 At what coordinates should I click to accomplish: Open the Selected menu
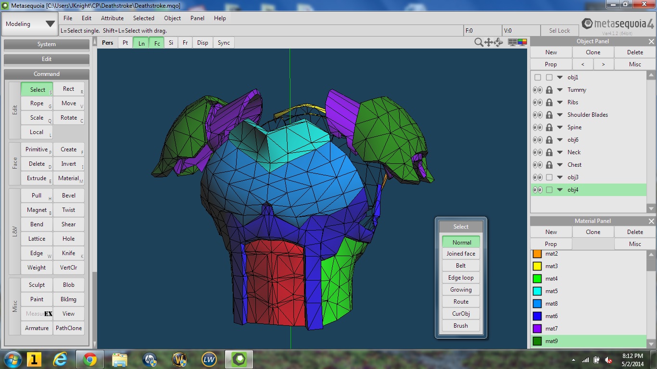pyautogui.click(x=144, y=18)
